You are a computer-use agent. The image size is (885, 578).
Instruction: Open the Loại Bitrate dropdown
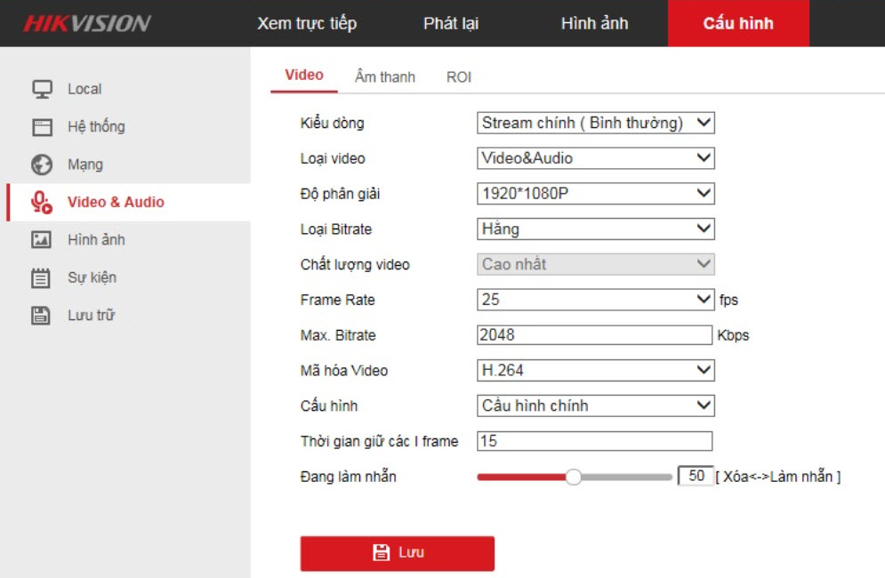(596, 229)
